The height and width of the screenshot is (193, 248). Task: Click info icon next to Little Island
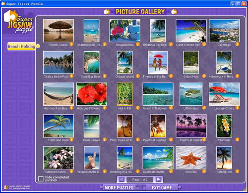tap(204, 108)
